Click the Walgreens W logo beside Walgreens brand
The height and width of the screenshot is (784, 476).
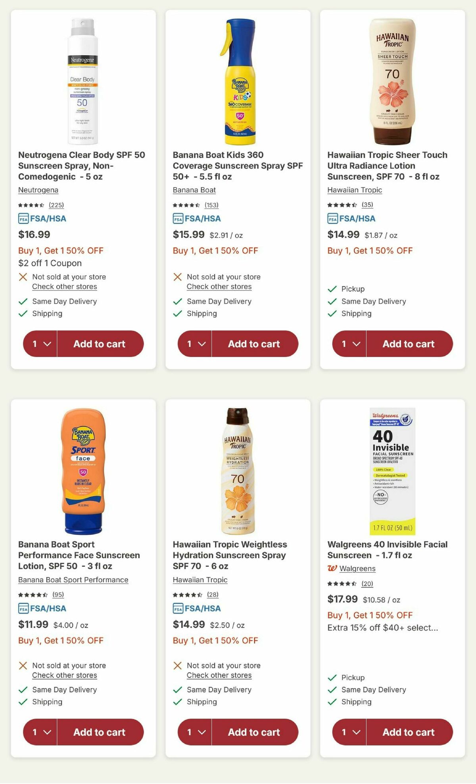point(333,568)
